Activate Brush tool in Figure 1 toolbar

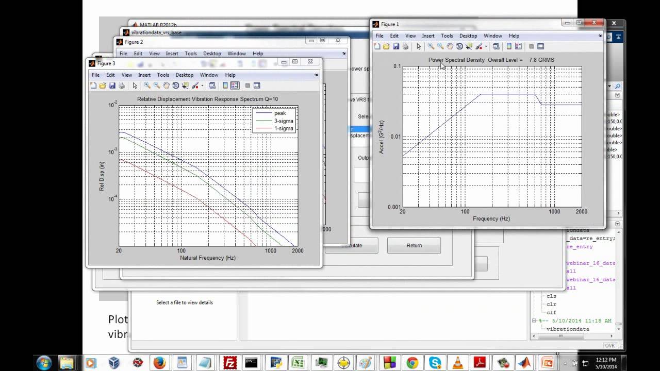point(478,46)
